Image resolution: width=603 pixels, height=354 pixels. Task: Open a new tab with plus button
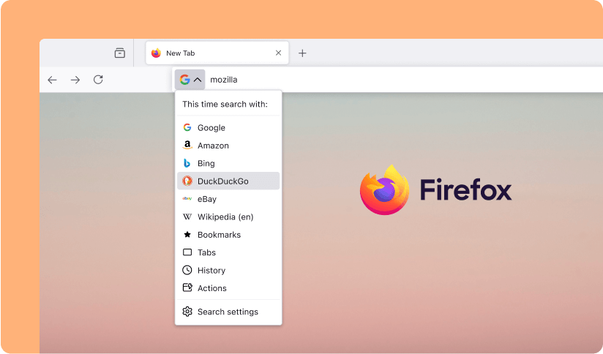pos(303,53)
